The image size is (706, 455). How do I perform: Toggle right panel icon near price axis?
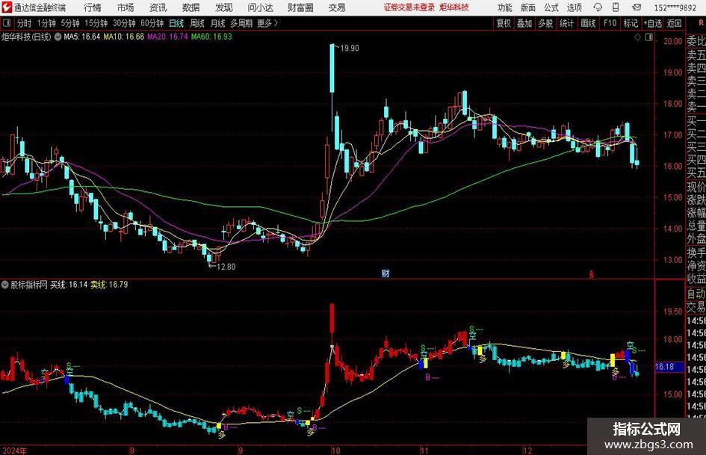click(648, 37)
